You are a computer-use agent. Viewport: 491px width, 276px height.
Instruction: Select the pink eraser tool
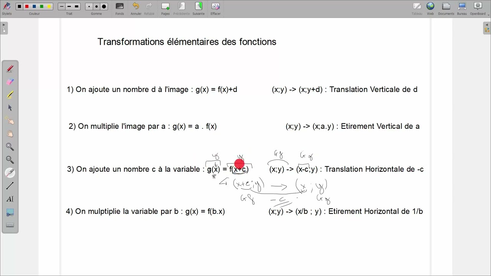coord(10,82)
